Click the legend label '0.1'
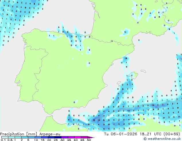The width and height of the screenshot is (182, 141). click(3, 140)
